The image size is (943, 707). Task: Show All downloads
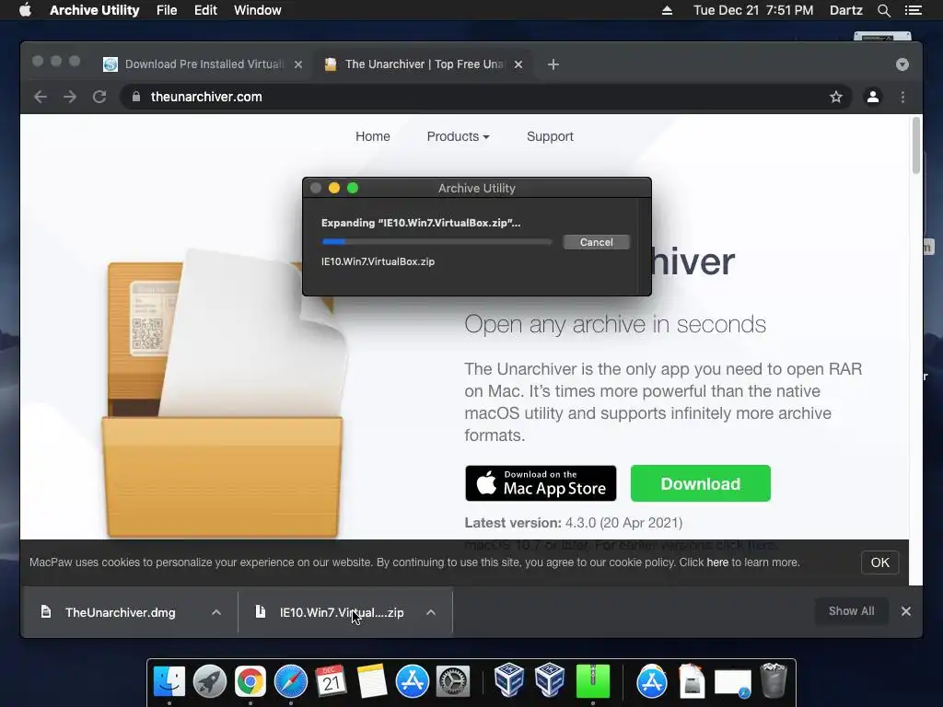click(851, 611)
